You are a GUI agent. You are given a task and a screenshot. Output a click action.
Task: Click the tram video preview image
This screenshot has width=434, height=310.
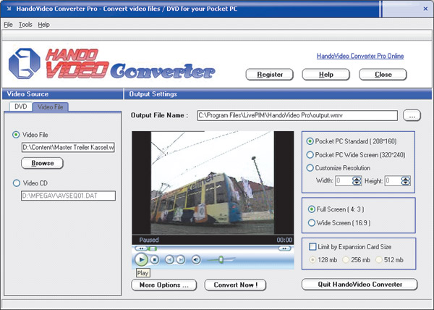(213, 183)
